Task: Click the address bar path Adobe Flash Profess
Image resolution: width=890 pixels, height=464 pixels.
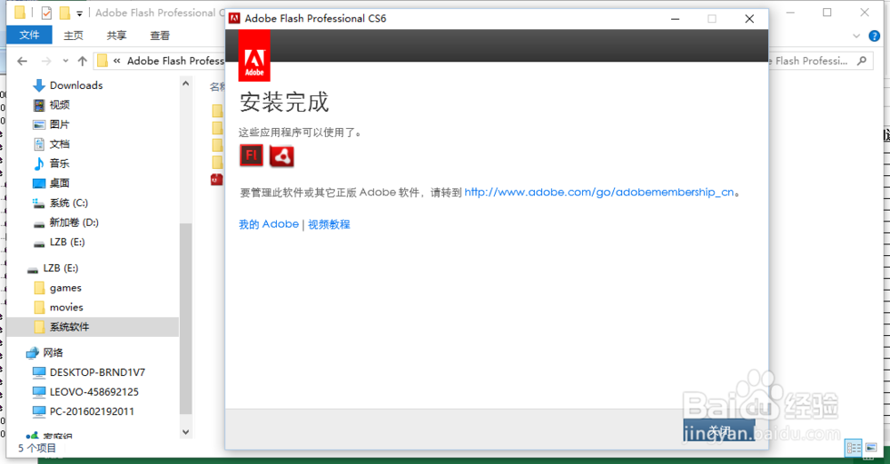Action: [175, 60]
